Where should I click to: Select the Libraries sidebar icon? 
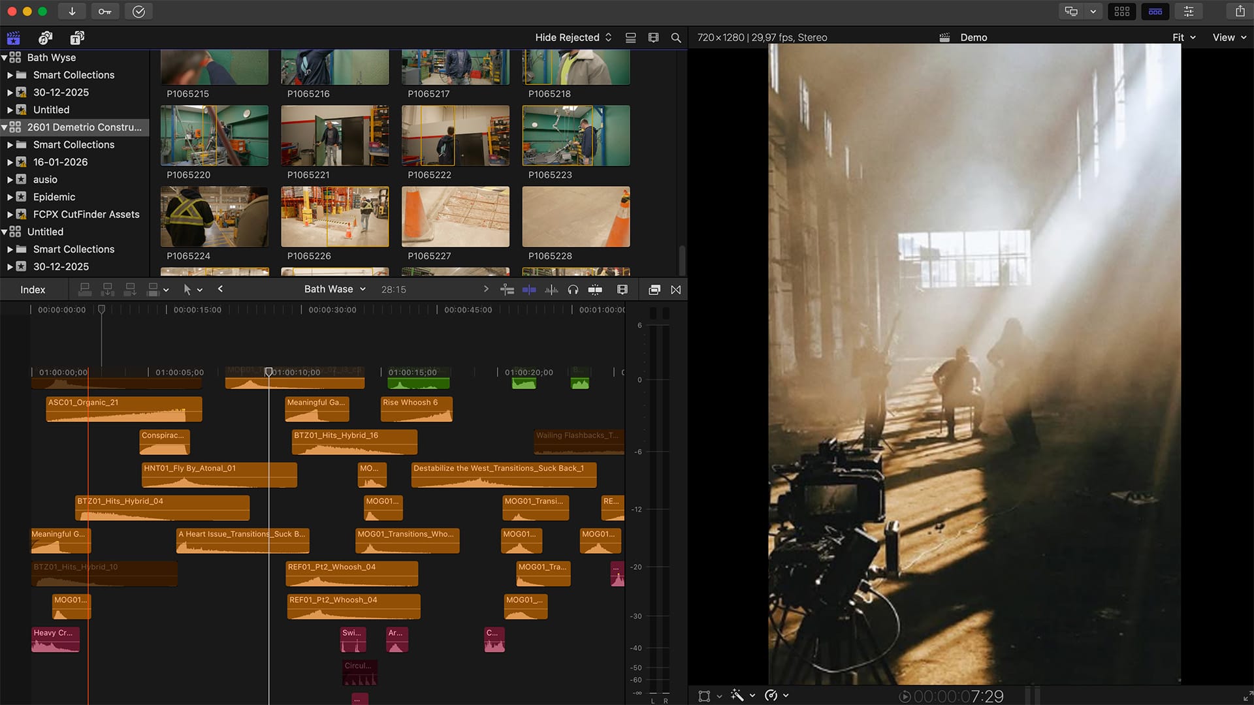(14, 37)
